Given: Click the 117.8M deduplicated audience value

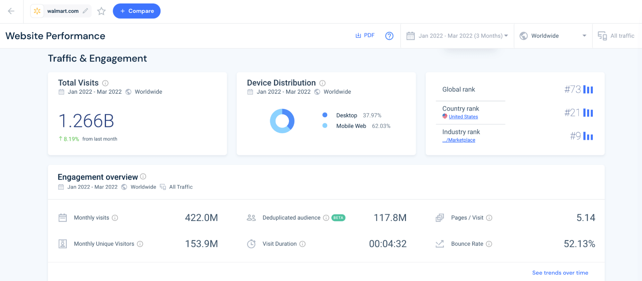Looking at the screenshot, I should [x=390, y=218].
